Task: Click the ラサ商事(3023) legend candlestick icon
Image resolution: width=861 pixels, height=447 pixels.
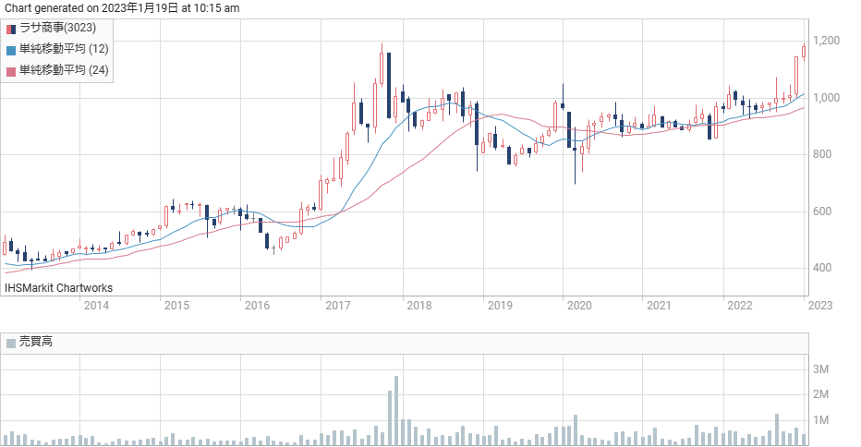Action: 11,30
